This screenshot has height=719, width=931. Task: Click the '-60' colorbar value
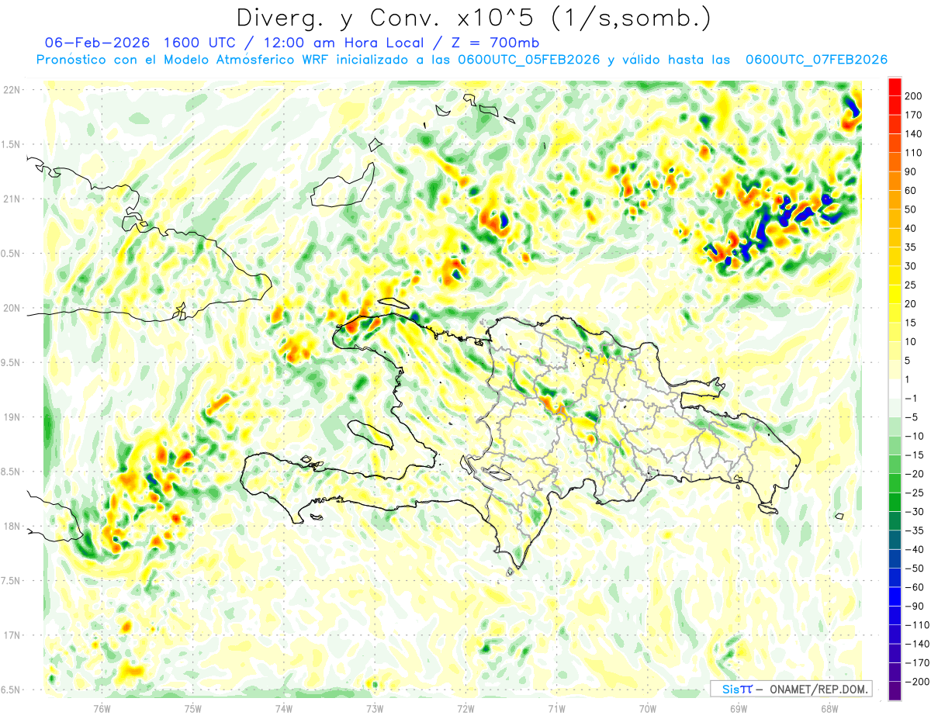(912, 588)
